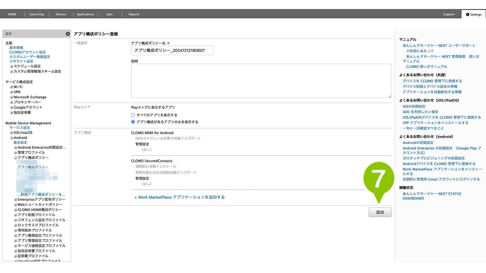Select the アプリ構成ポリシー sub-link
This screenshot has height=273, width=486.
(x=33, y=167)
